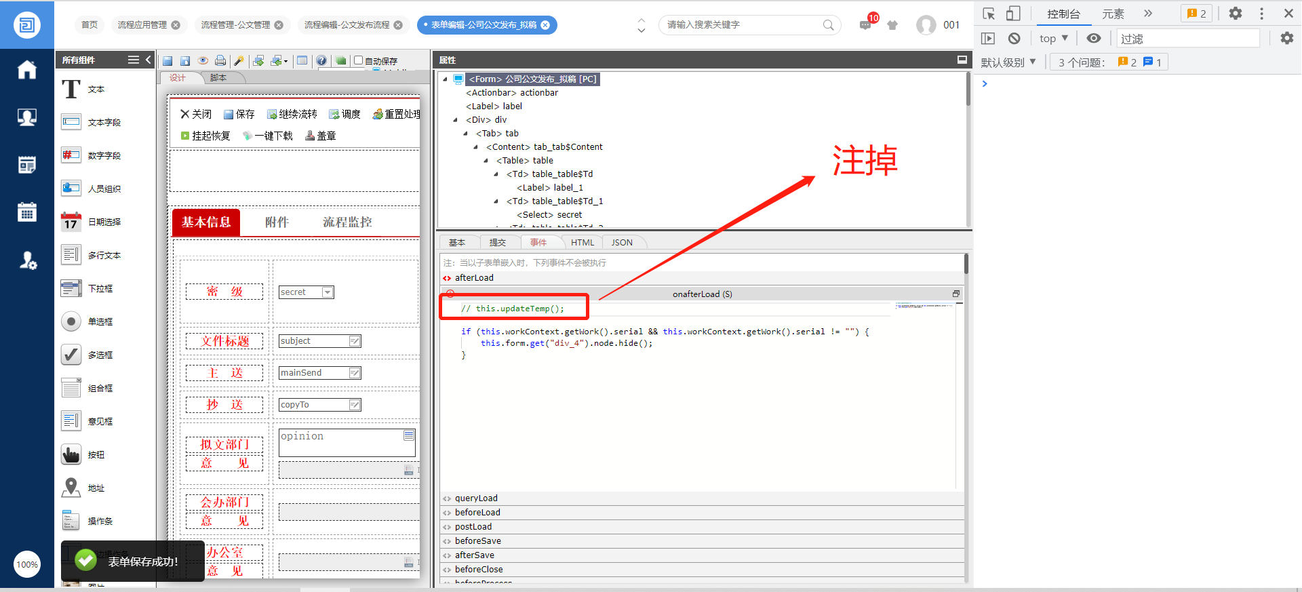This screenshot has height=592, width=1302.
Task: Clear console with the ban icon
Action: point(1014,39)
